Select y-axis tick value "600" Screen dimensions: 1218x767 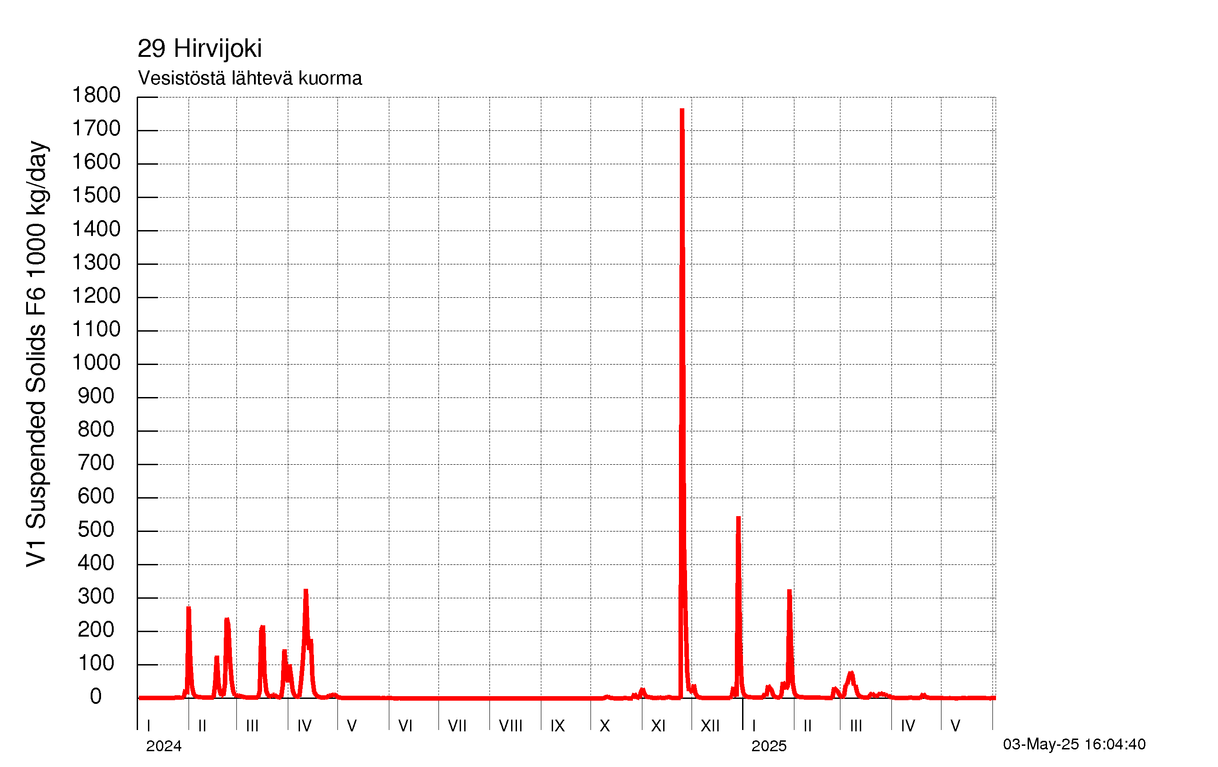pyautogui.click(x=96, y=496)
